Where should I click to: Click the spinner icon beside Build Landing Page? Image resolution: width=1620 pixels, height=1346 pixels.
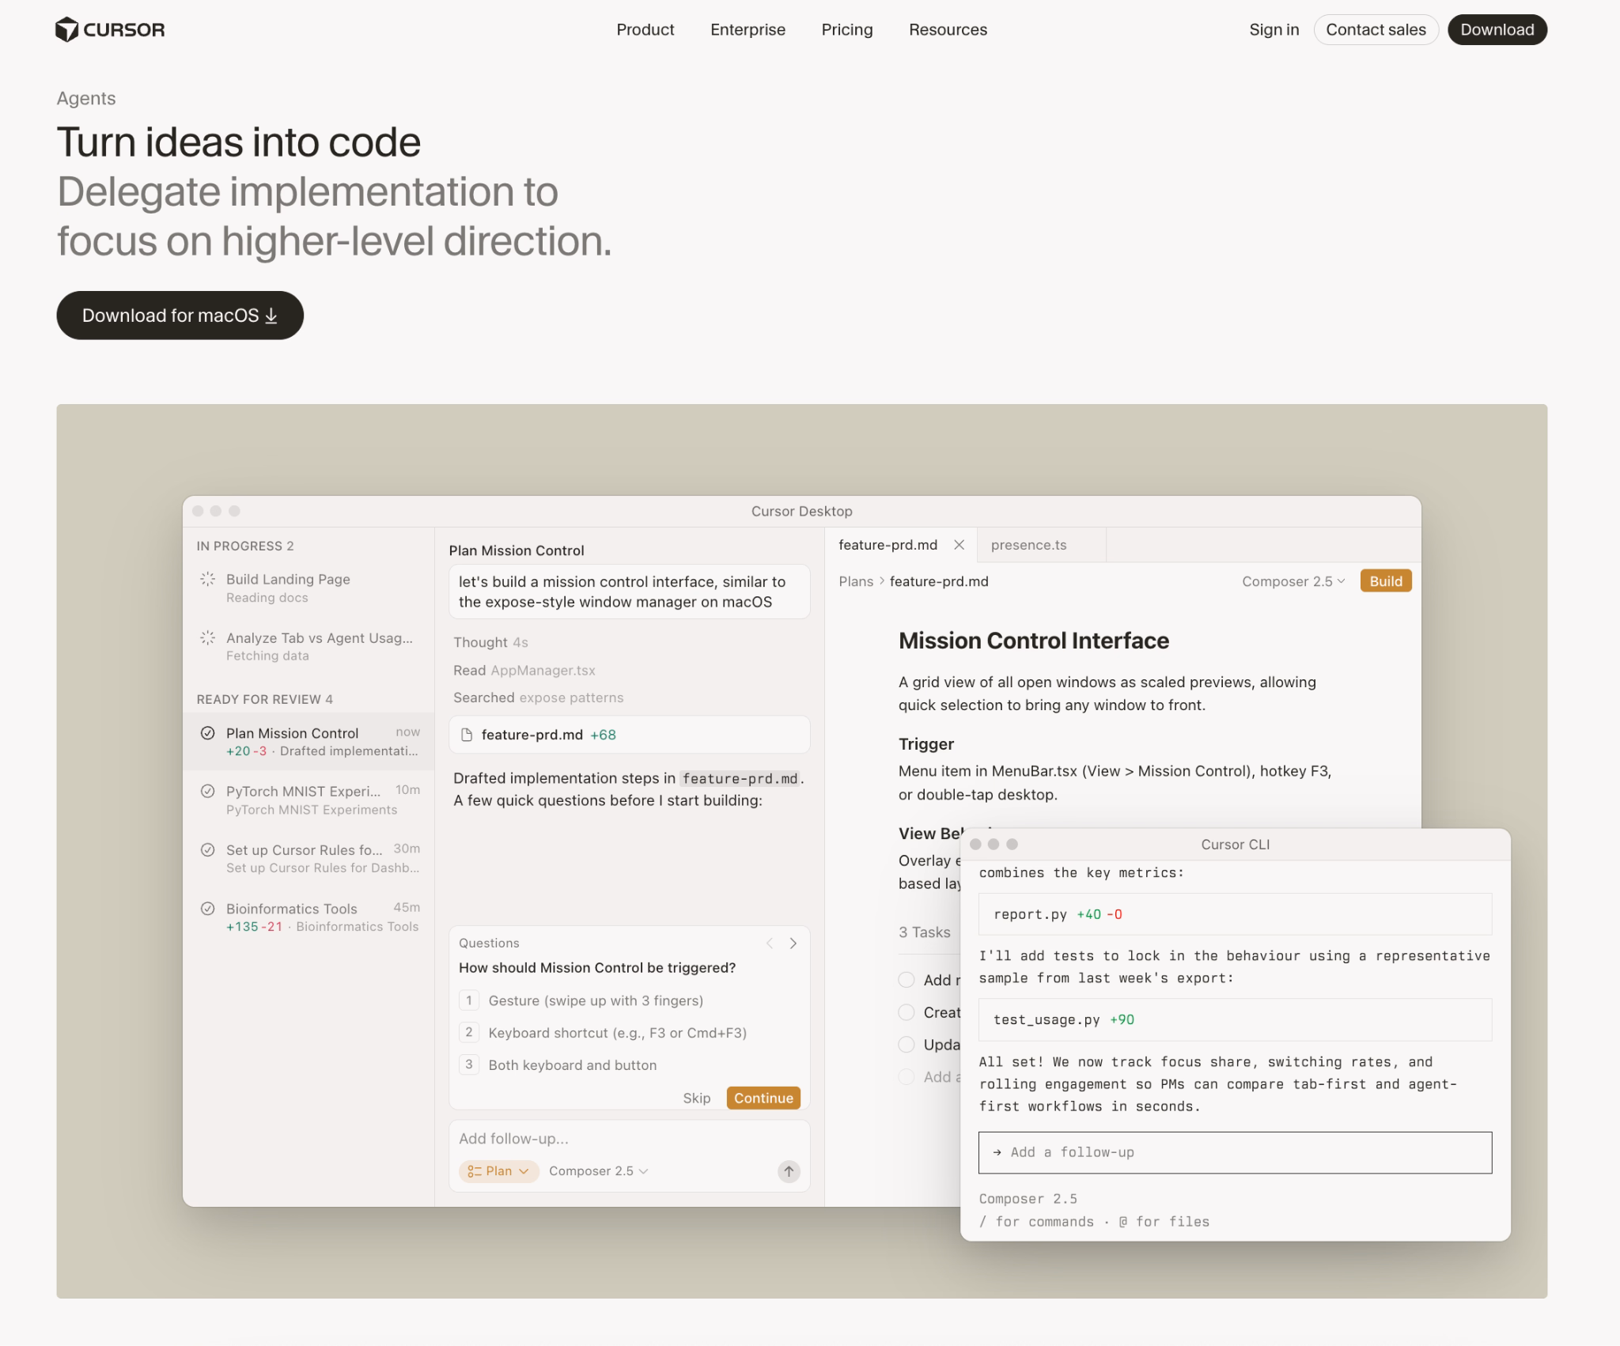pyautogui.click(x=207, y=579)
